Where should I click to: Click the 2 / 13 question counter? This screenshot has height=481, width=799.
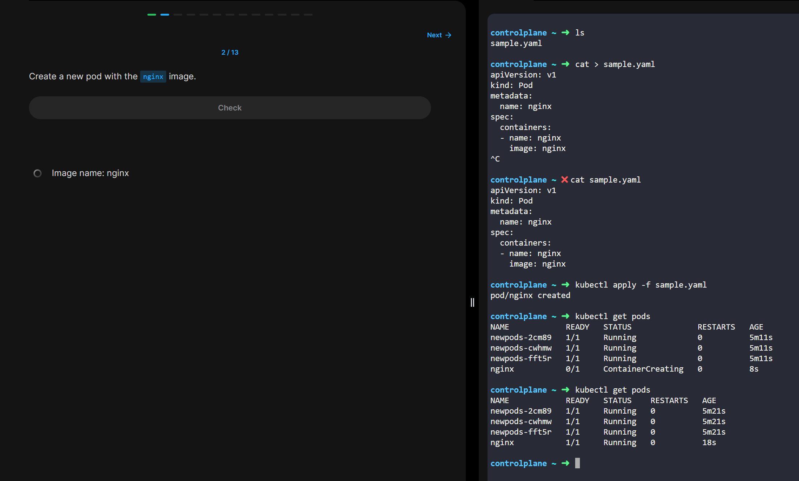click(x=230, y=53)
